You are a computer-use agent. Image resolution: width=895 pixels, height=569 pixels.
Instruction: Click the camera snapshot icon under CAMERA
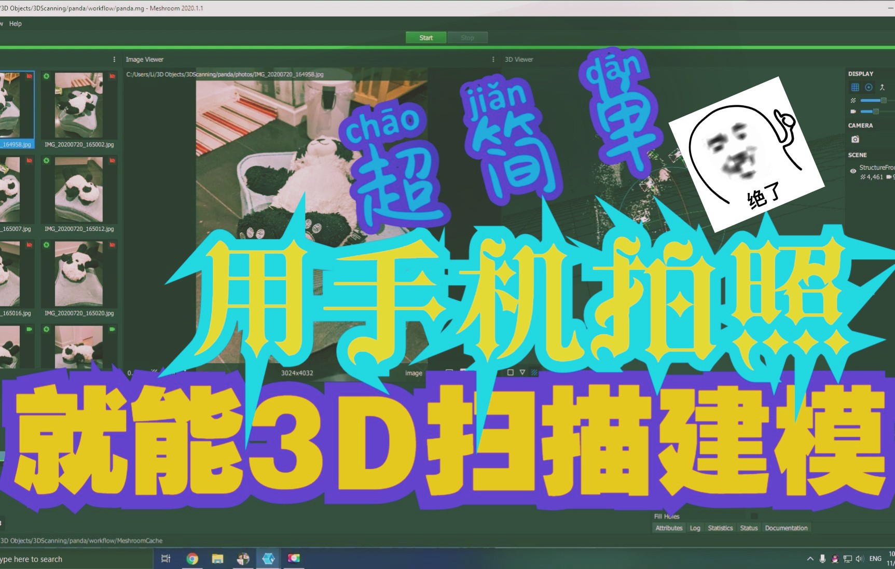tap(855, 138)
